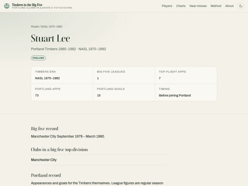
Task: Click the 'Big five record' heading
Action: pyautogui.click(x=45, y=129)
